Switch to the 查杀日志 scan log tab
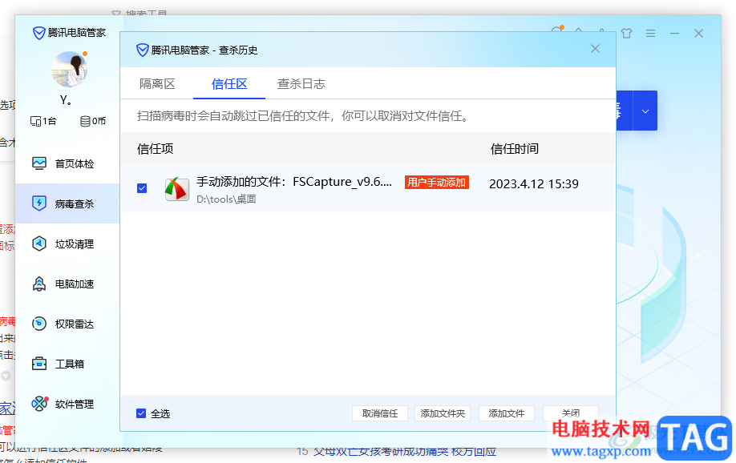Viewport: 736px width, 463px height. (301, 84)
